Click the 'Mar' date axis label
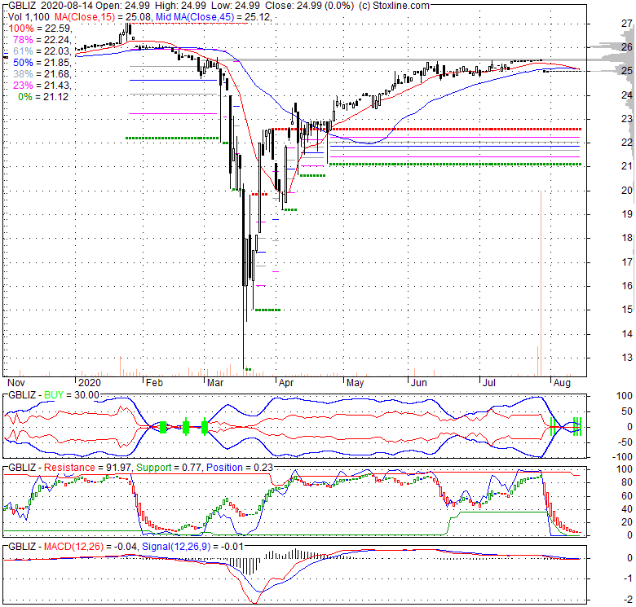The image size is (636, 607). click(x=215, y=383)
